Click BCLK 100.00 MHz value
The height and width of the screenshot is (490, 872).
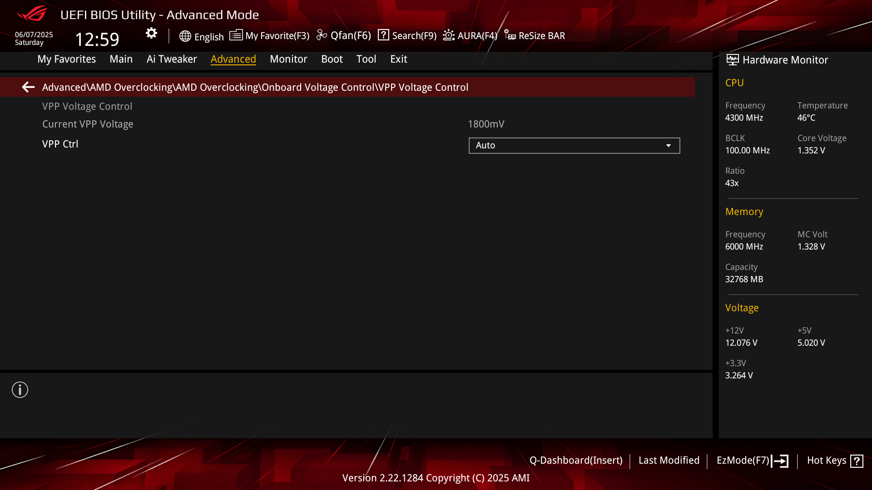(748, 151)
